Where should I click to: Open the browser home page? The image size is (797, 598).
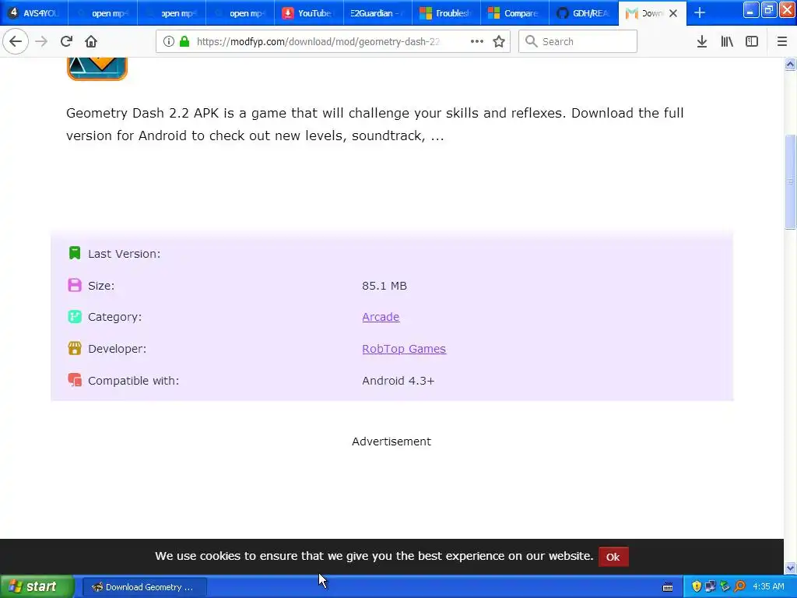(x=91, y=42)
